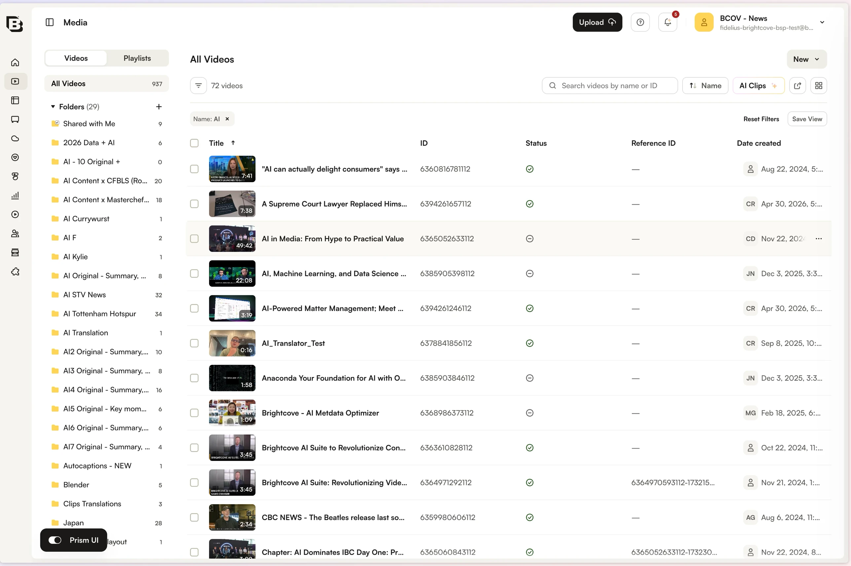Click the AI Clips button

tap(758, 86)
